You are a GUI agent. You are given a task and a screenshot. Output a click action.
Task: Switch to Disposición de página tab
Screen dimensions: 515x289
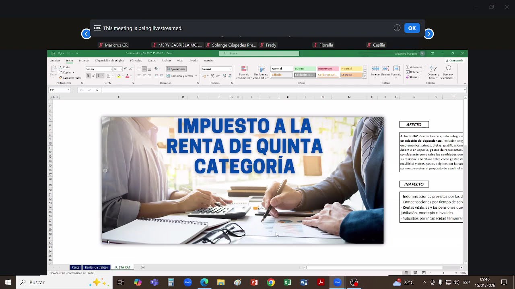[109, 61]
